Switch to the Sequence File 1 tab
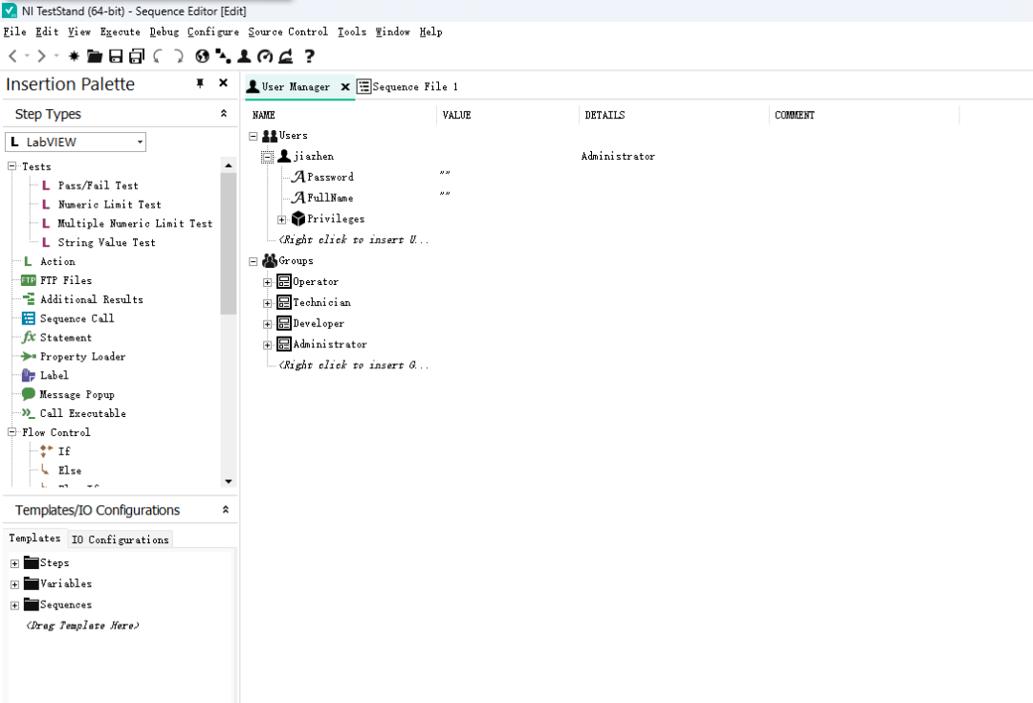 point(407,87)
